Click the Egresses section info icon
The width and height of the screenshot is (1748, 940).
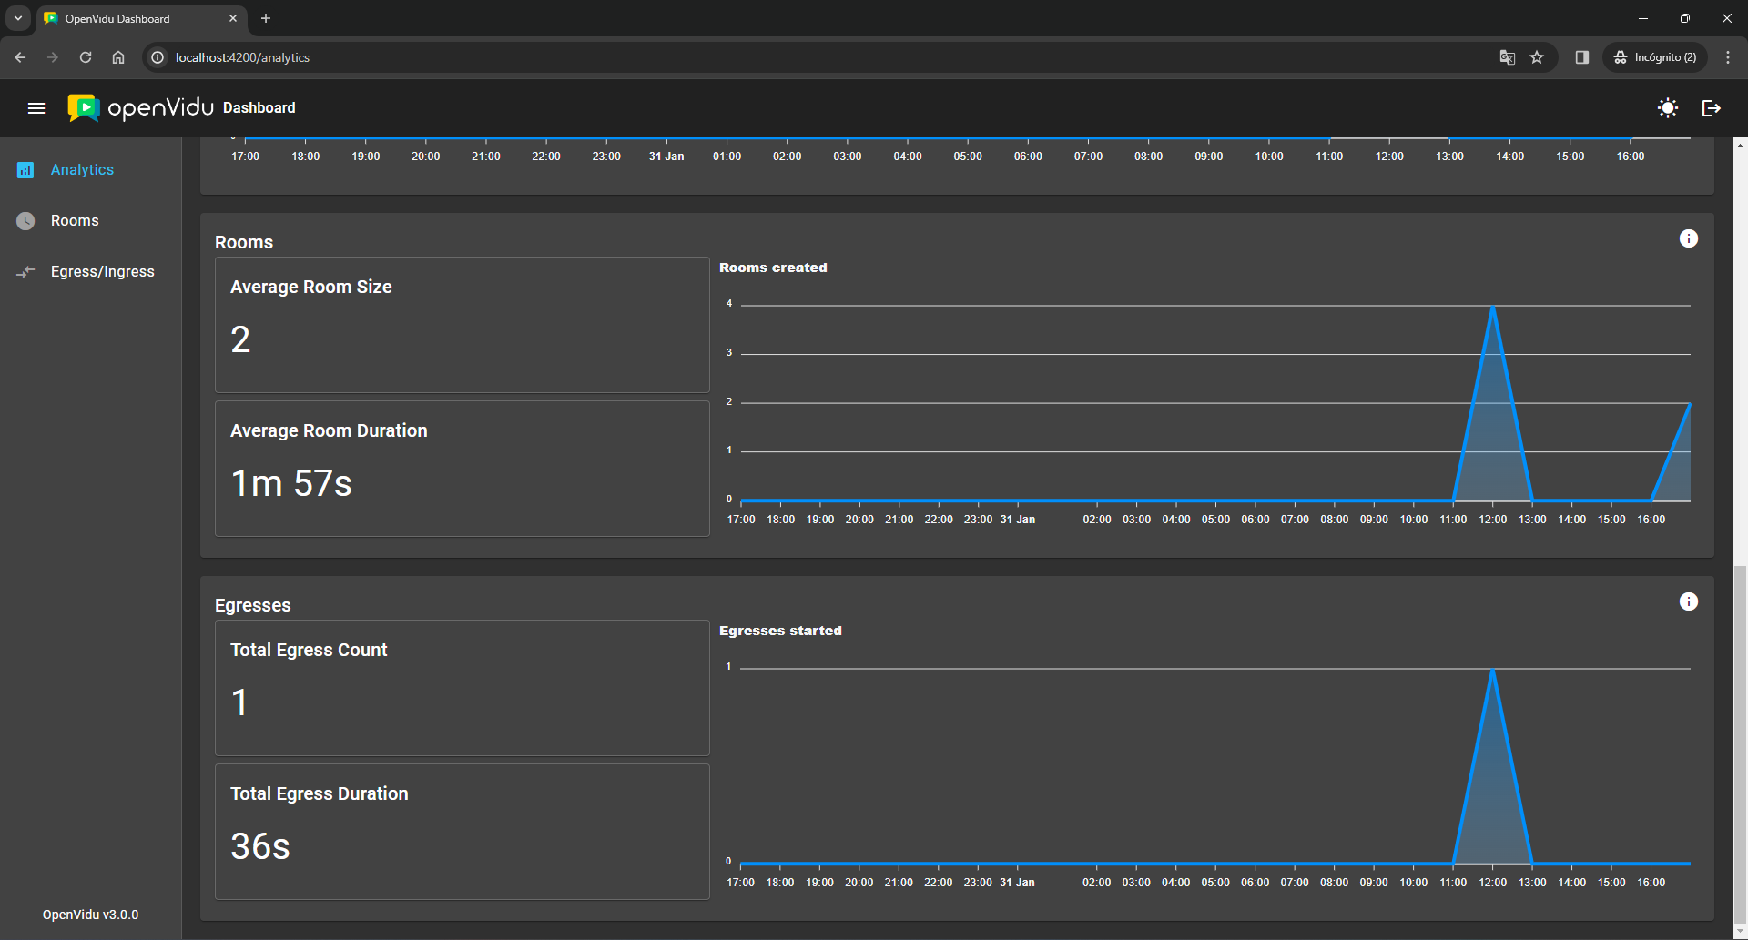point(1688,601)
